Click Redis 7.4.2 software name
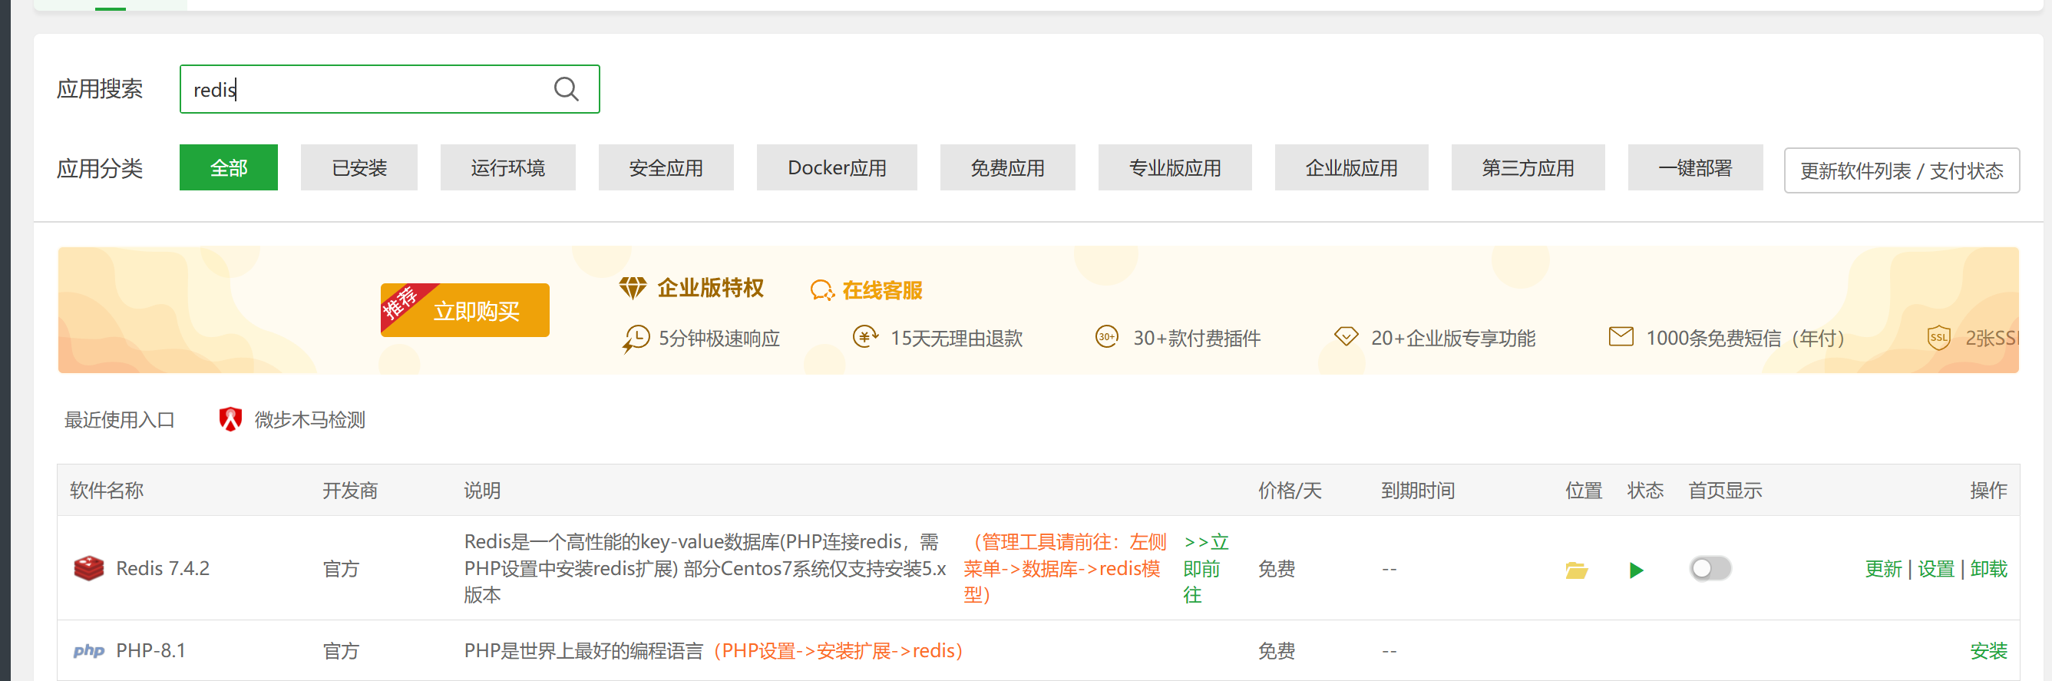2052x681 pixels. coord(163,568)
